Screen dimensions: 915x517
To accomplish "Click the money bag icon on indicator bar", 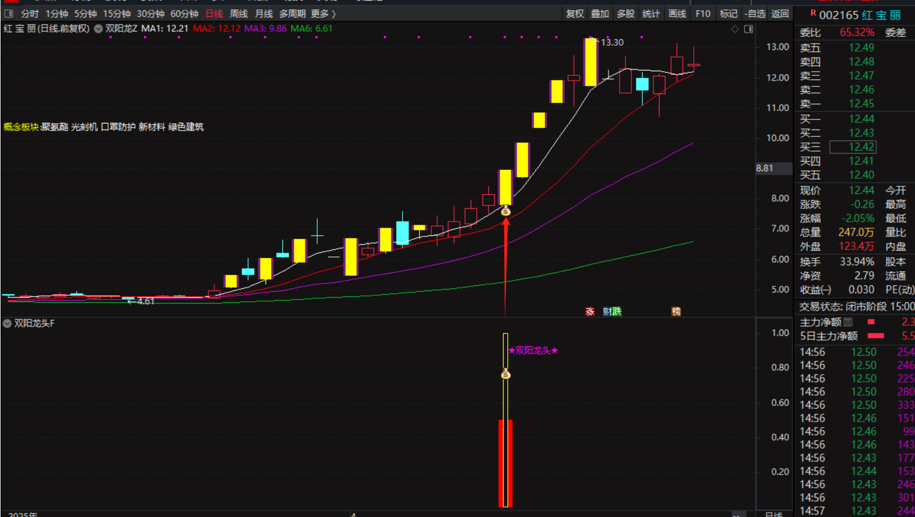I will coord(505,374).
